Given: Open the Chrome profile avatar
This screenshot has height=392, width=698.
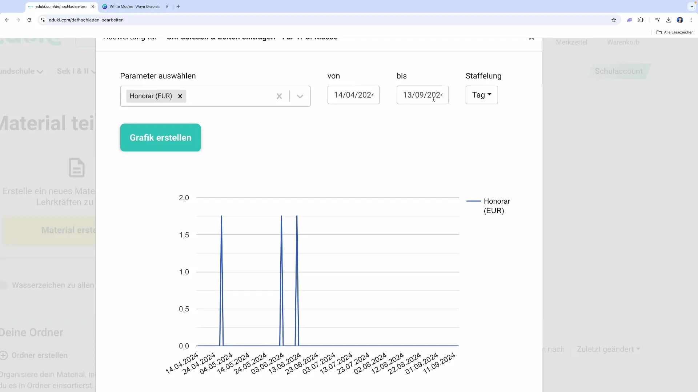Looking at the screenshot, I should click(x=680, y=20).
